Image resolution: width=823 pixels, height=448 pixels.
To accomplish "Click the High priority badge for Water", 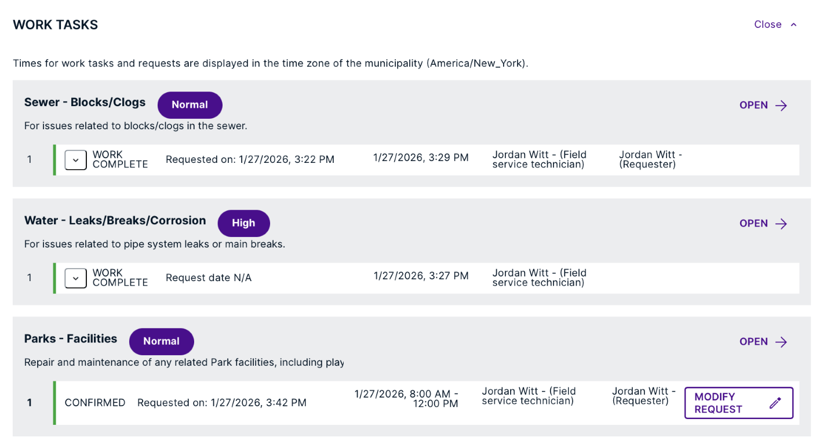I will [x=243, y=223].
